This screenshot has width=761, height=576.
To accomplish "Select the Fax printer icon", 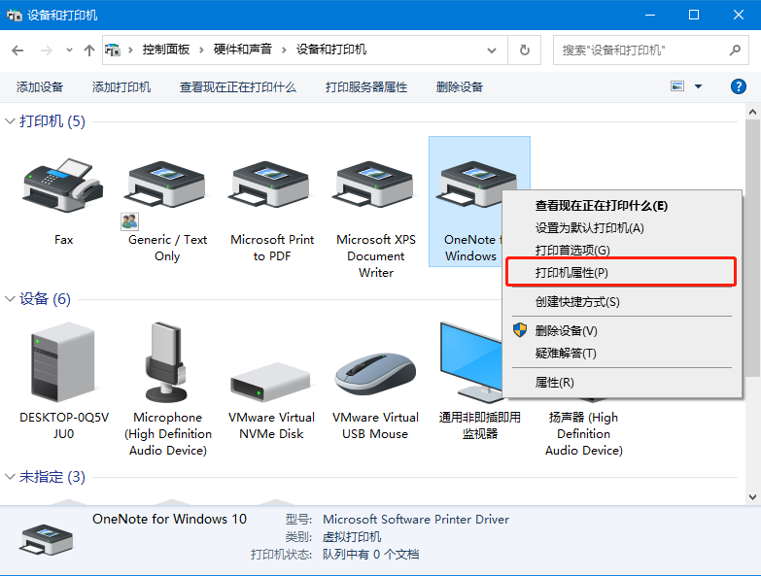I will coord(63,186).
